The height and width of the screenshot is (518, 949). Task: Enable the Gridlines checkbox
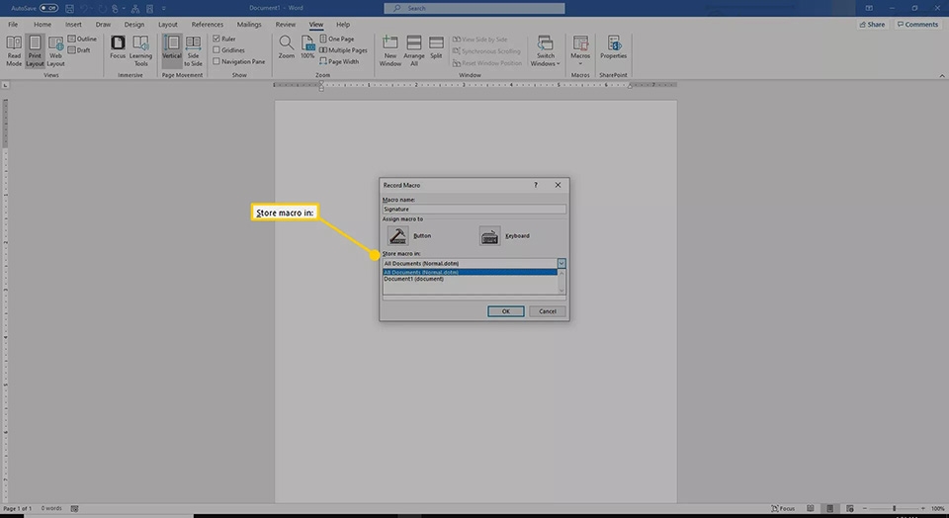216,50
